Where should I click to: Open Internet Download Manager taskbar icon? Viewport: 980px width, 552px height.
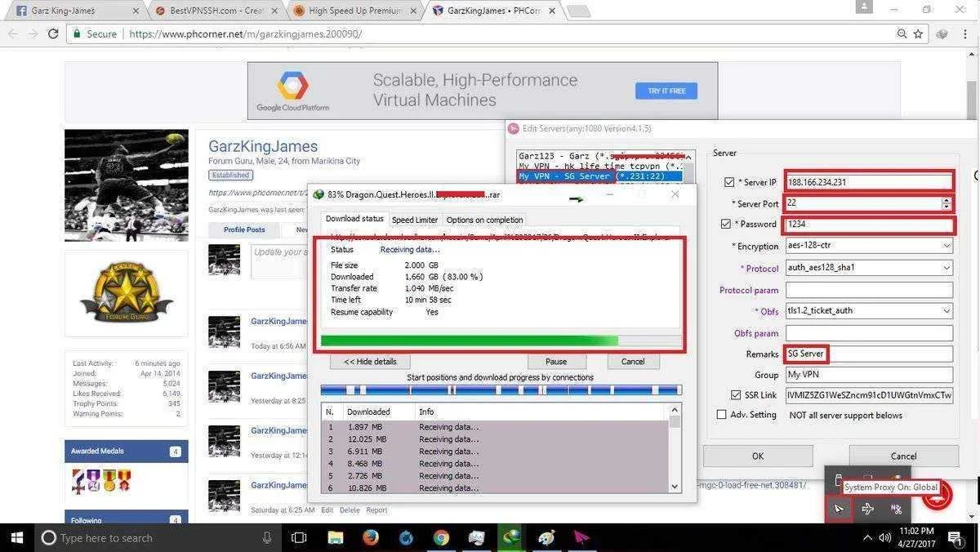click(511, 537)
